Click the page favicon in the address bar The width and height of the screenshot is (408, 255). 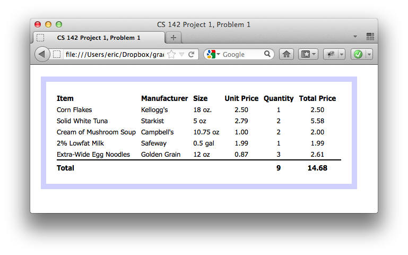(57, 54)
